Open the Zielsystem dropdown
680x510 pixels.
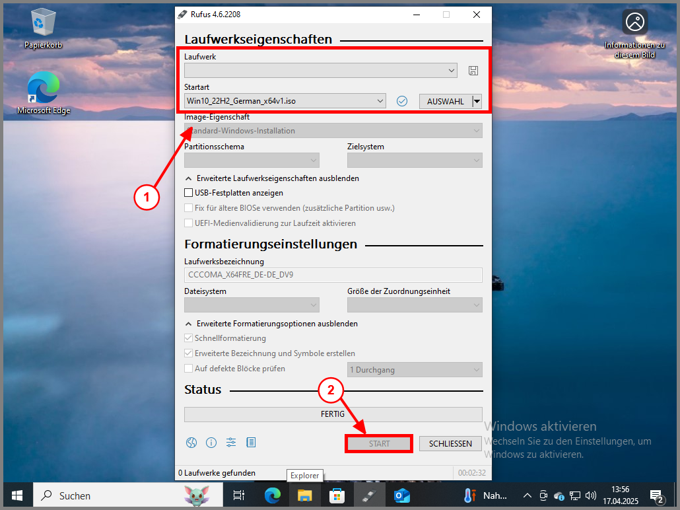coord(415,160)
